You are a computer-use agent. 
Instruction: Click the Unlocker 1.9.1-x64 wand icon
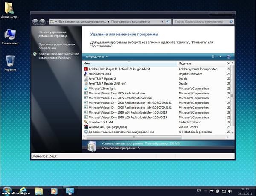(86, 122)
